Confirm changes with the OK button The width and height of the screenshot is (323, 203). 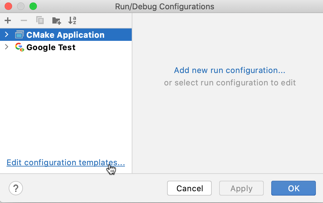click(293, 188)
